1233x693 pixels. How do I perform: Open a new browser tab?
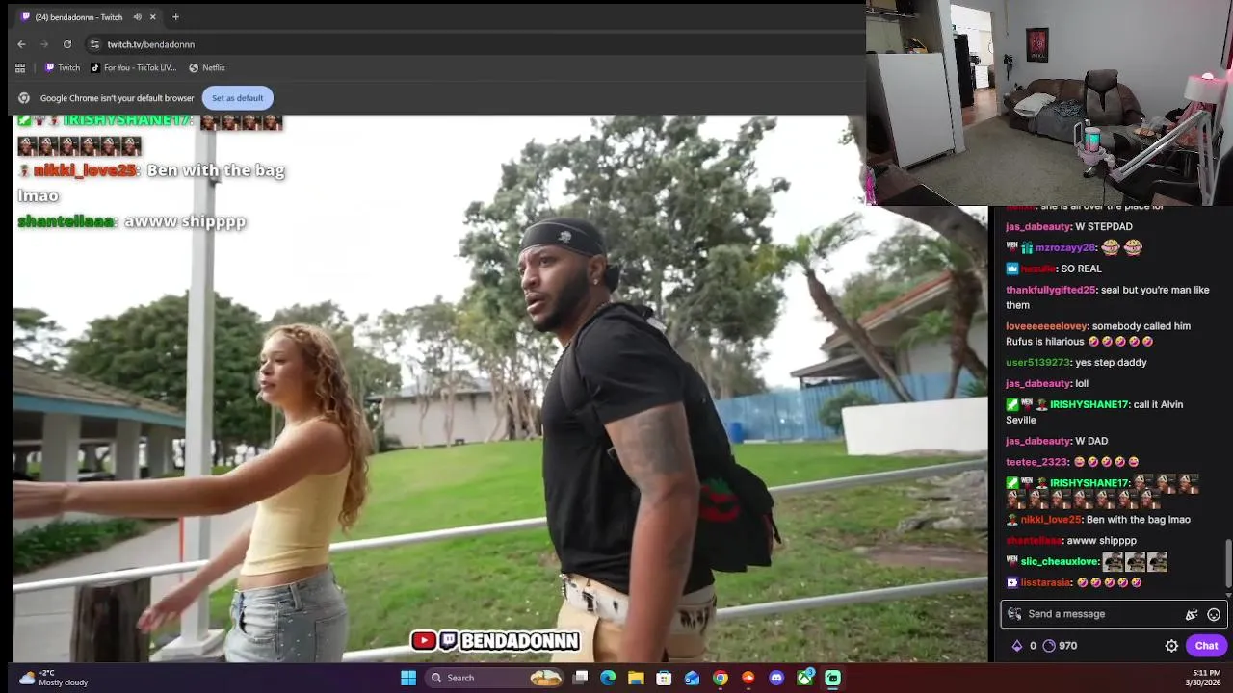(175, 17)
